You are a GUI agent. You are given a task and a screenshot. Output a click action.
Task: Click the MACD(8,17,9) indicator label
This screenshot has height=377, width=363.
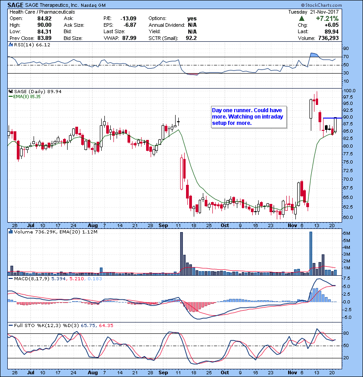32,279
